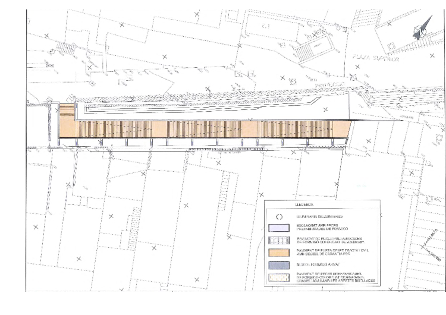Click the legend text about "FORMIGÓ ARMAT" wall
This screenshot has height=315, width=446.
[x=318, y=264]
